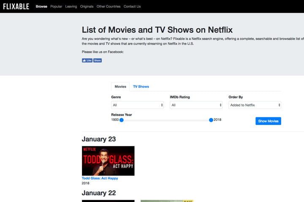This screenshot has width=304, height=202.
Task: Click the Todd Glass: Act Happy title link
Action: pyautogui.click(x=100, y=178)
